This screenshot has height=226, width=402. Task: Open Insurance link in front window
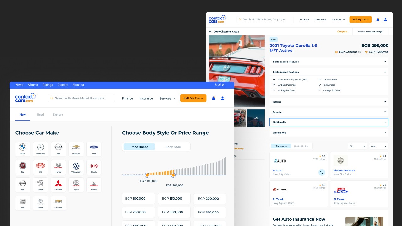click(x=146, y=98)
